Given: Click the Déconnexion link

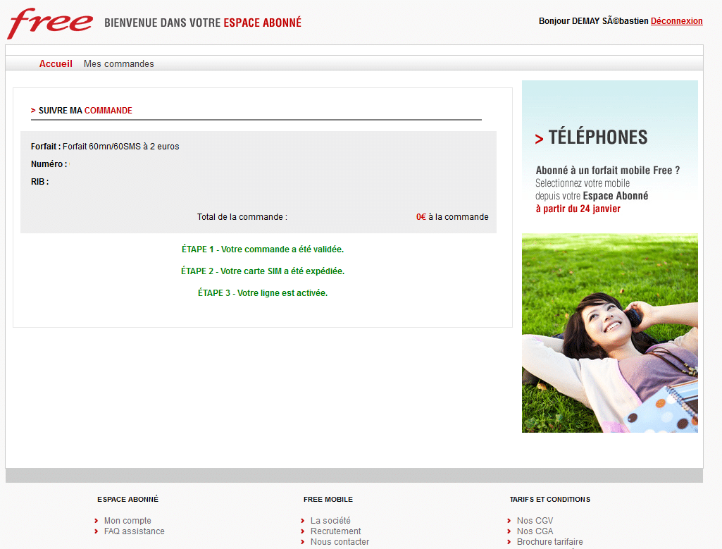Looking at the screenshot, I should (676, 20).
